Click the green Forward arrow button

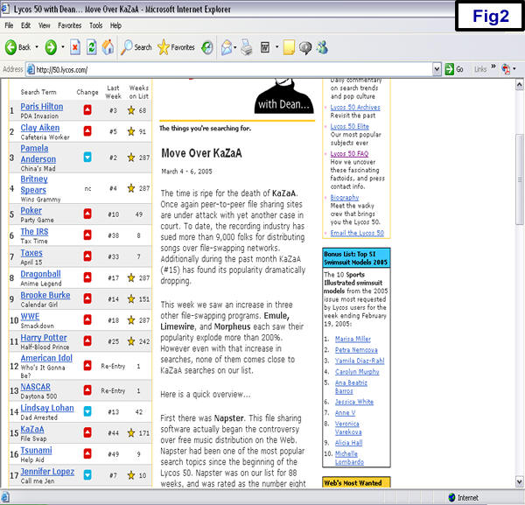pyautogui.click(x=51, y=47)
